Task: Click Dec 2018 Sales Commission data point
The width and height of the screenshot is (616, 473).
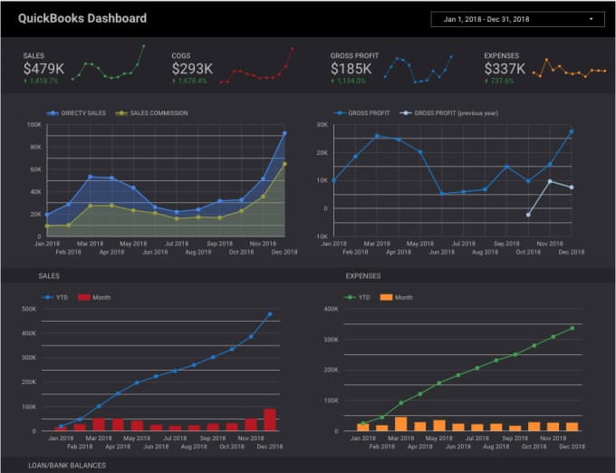Action: point(284,164)
